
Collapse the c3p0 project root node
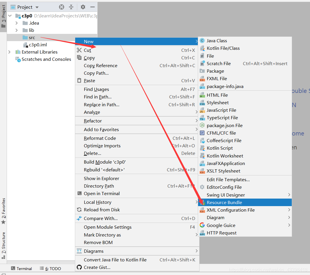click(x=10, y=16)
